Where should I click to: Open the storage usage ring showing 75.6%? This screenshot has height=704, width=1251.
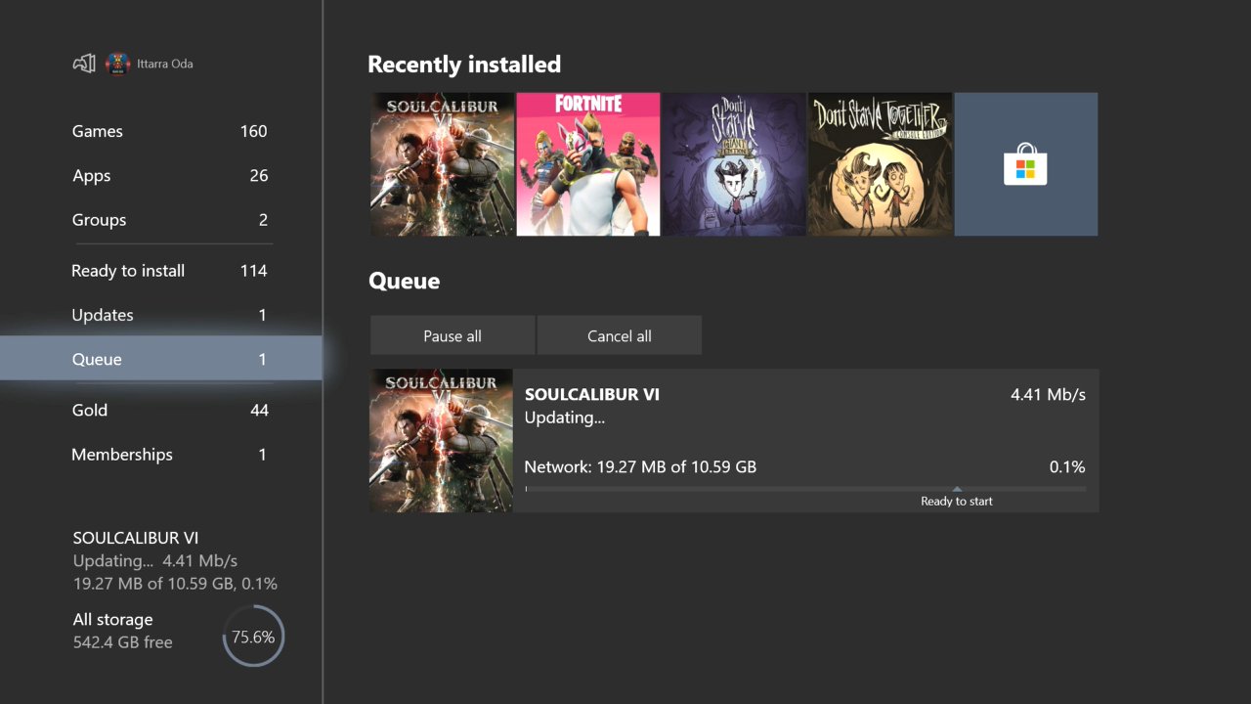pyautogui.click(x=253, y=637)
